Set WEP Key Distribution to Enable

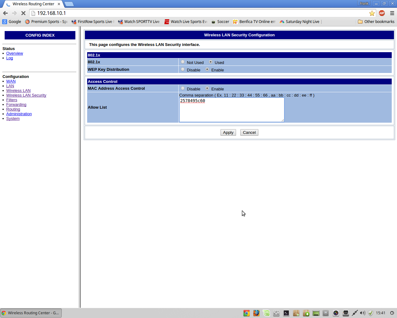click(207, 70)
